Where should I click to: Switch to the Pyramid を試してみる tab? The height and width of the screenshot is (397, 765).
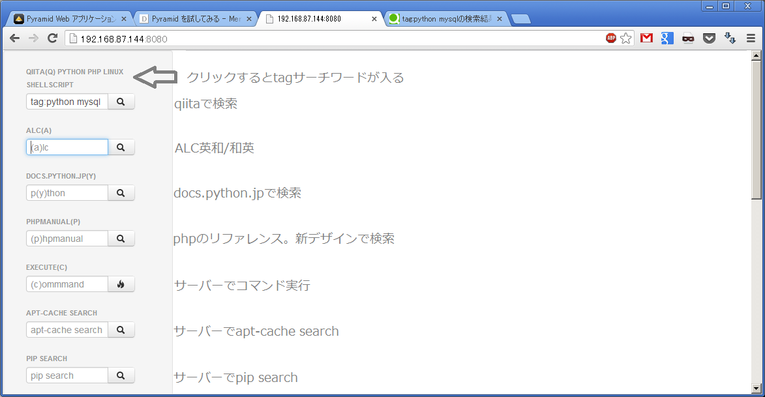click(191, 19)
